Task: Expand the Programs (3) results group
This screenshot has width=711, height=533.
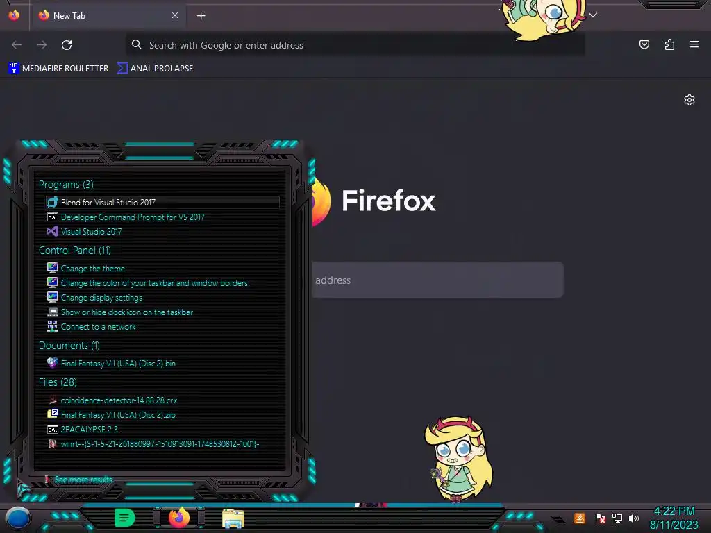Action: (x=66, y=185)
